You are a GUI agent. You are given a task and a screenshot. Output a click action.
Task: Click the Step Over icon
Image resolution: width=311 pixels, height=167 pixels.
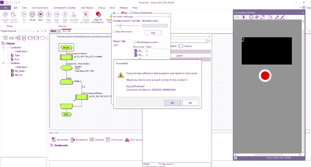tap(57, 14)
